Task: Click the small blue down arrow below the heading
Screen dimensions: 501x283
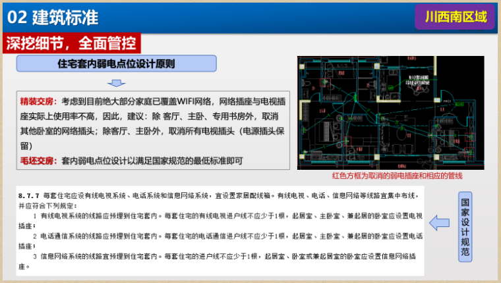Action: pos(117,83)
